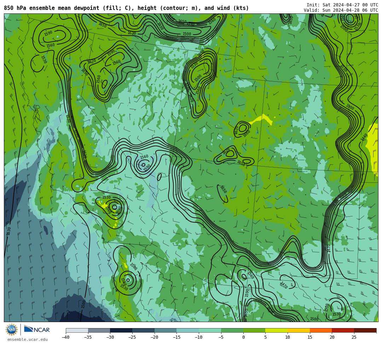Click the plot title text
This screenshot has height=344, width=382.
126,8
